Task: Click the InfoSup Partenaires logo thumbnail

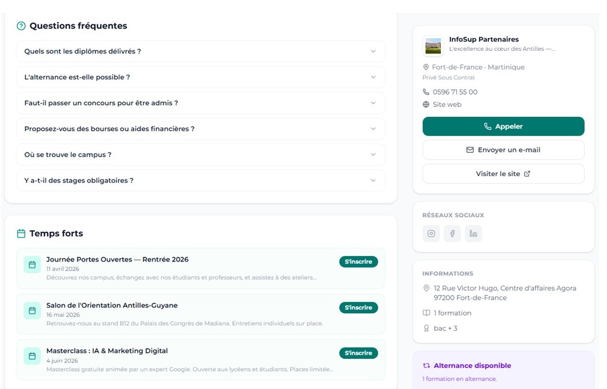Action: [x=433, y=46]
